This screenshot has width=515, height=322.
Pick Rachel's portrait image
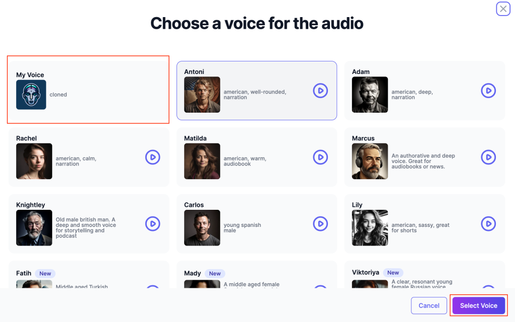[34, 162]
